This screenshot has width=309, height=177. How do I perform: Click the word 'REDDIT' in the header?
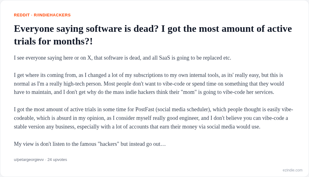tap(22, 15)
